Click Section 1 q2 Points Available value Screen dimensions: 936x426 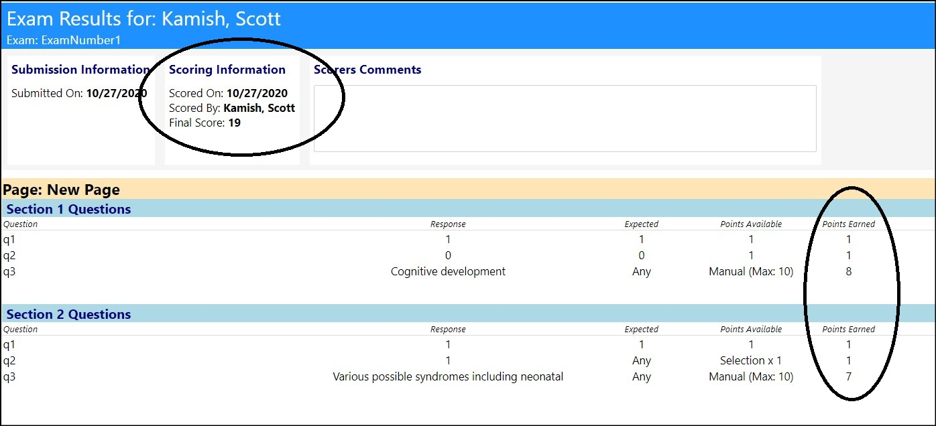(x=751, y=255)
